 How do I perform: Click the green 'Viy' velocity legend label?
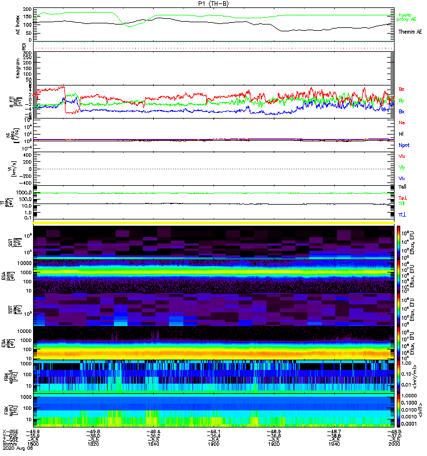point(401,168)
